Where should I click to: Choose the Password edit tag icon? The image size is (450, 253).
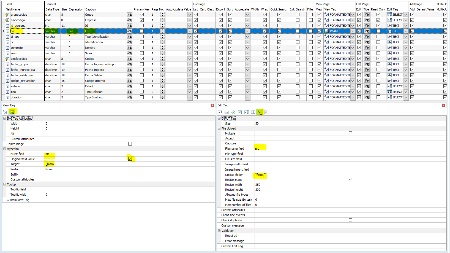(227, 112)
